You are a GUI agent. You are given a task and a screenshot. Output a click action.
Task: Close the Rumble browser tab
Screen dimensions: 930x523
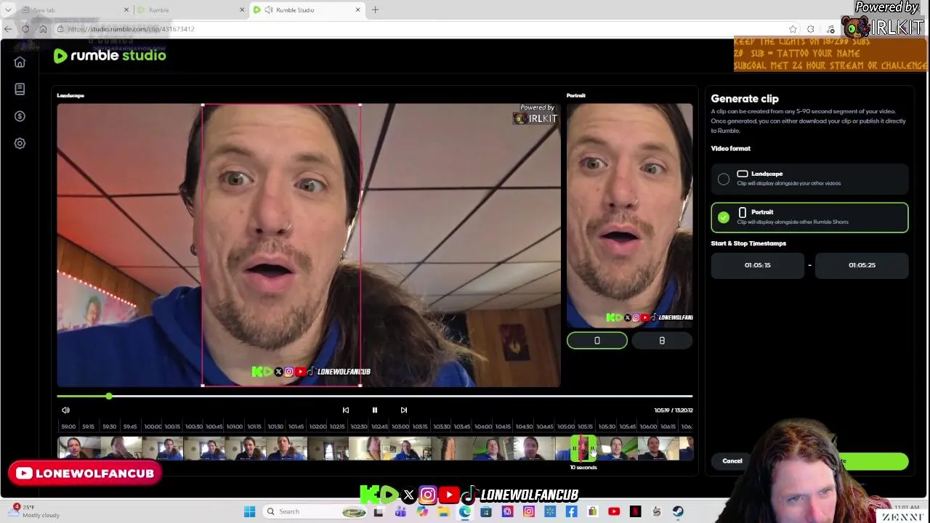pos(242,10)
